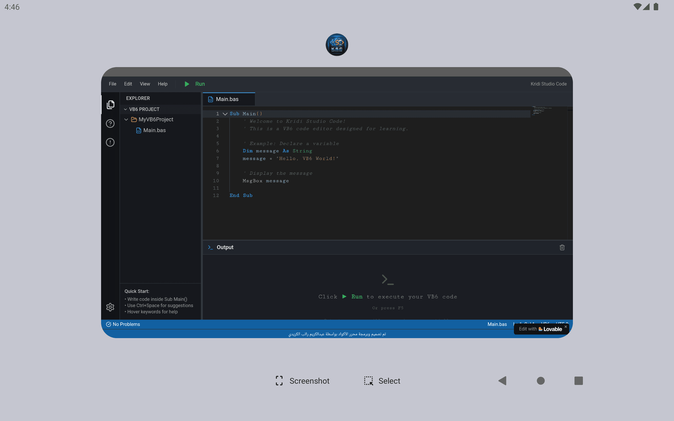Screen dimensions: 674x421
Task: Clear output with the trash icon
Action: coord(562,247)
